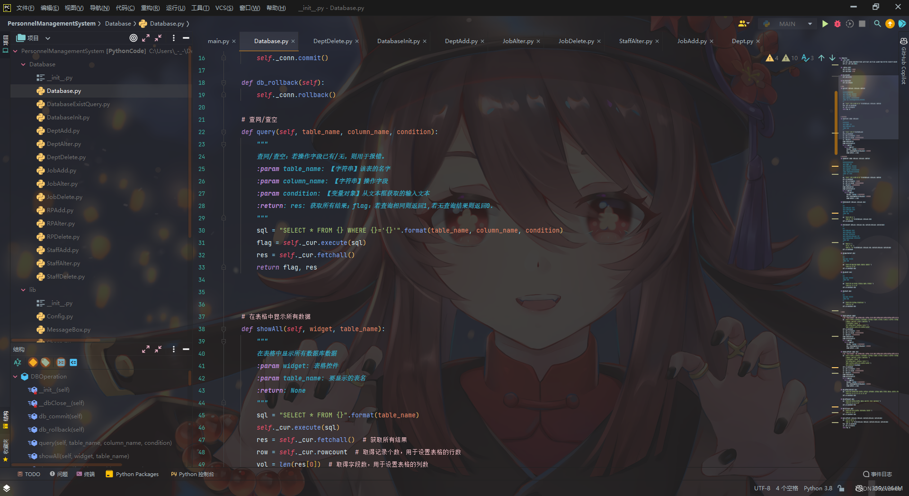Open the 事件日志 event log
This screenshot has width=909, height=496.
[877, 474]
